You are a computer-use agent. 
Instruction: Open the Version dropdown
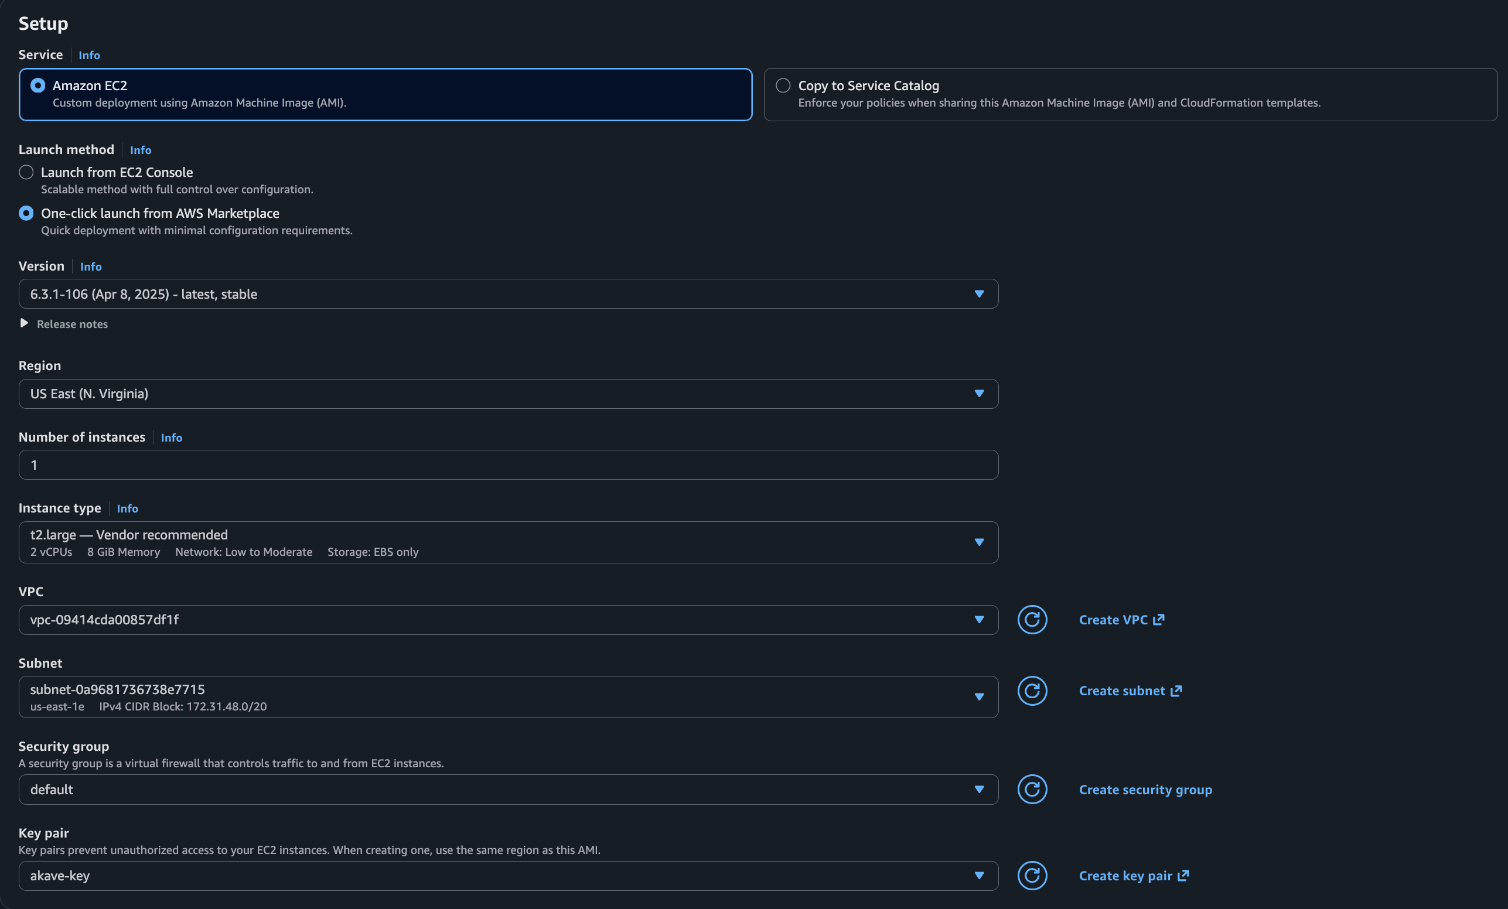[508, 294]
